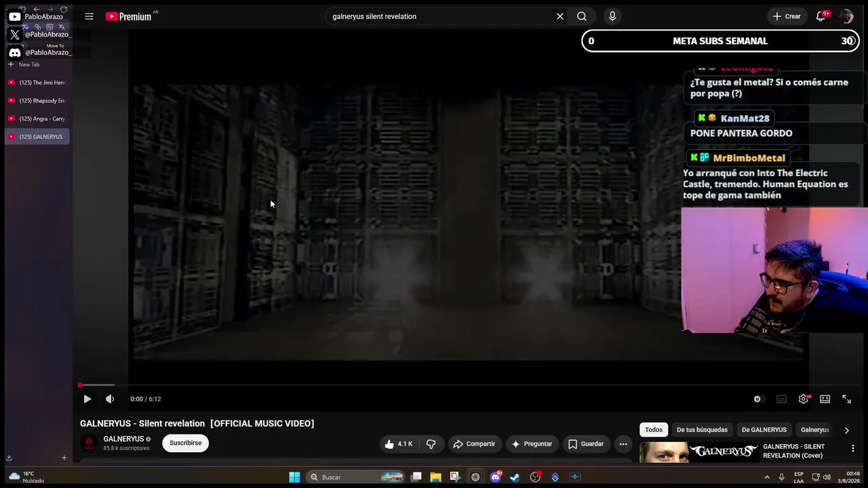Show hidden system tray icons
Viewport: 868px width, 488px height.
(767, 477)
